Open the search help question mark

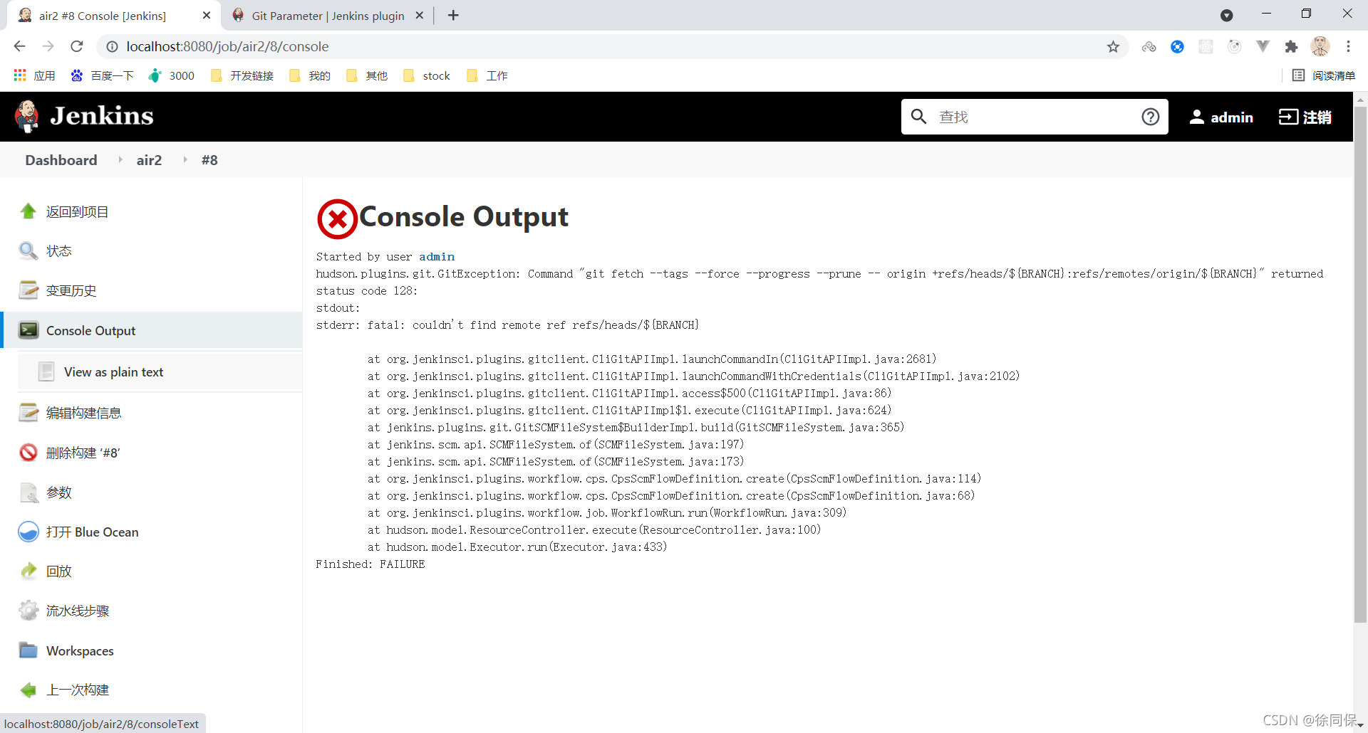coord(1150,117)
